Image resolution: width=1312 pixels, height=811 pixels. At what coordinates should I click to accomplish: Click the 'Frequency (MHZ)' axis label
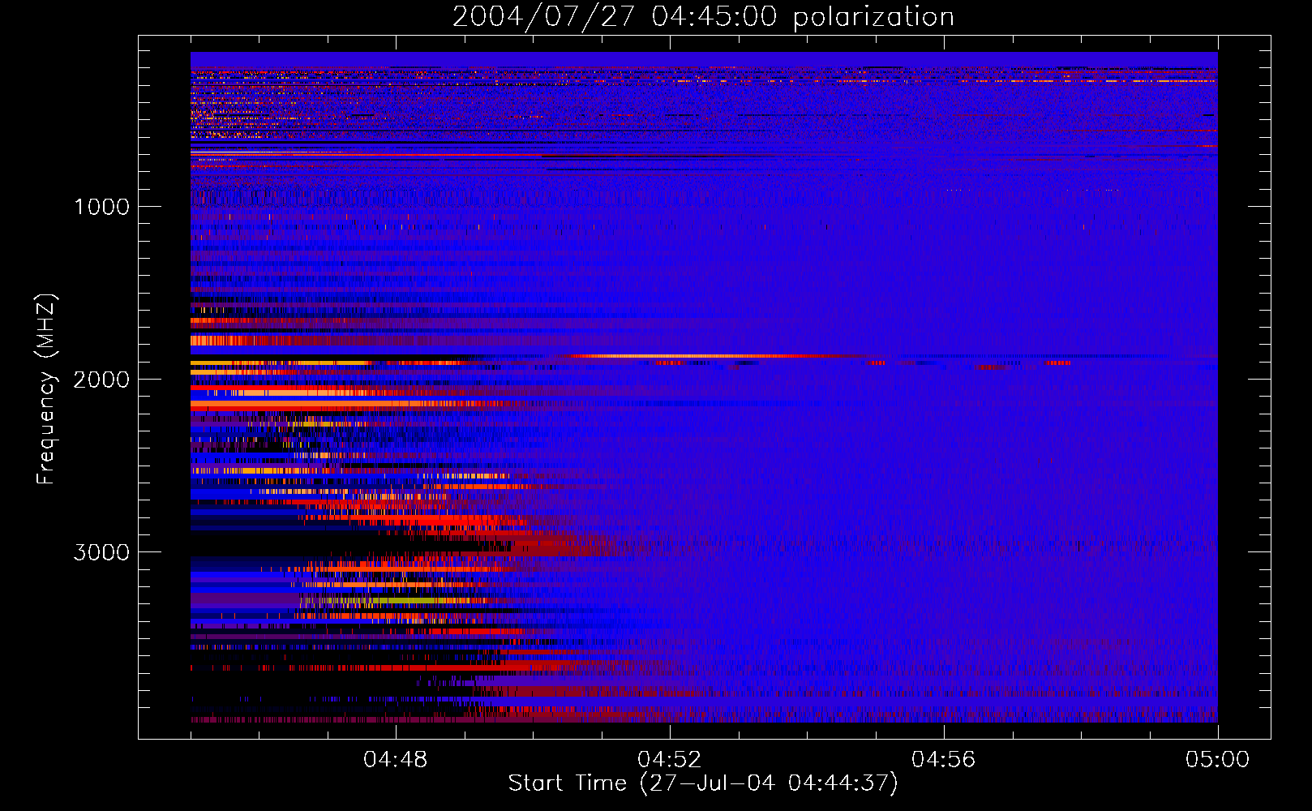tap(47, 389)
